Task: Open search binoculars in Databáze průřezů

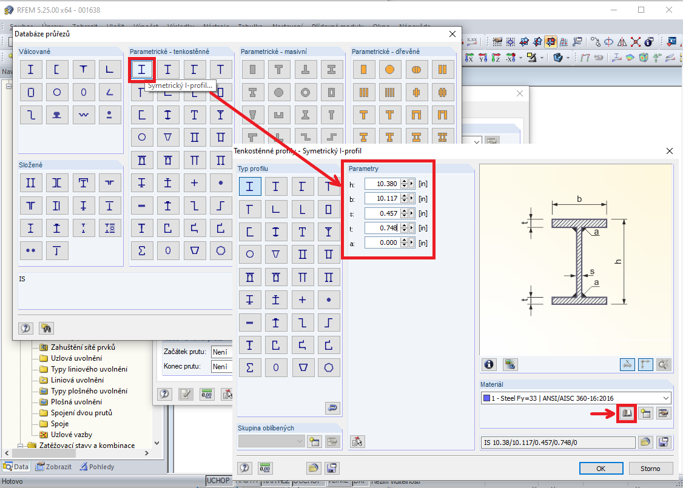Action: (x=46, y=328)
